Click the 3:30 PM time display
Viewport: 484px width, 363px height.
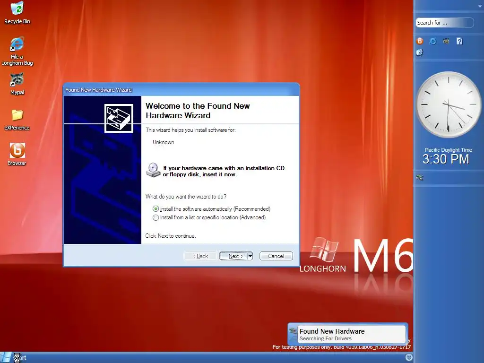click(x=446, y=159)
